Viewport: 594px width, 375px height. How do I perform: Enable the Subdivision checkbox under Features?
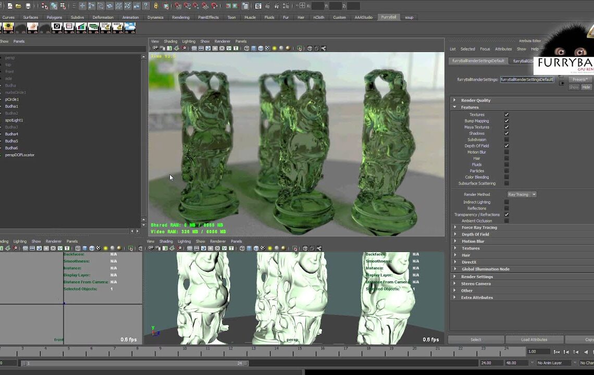(506, 140)
